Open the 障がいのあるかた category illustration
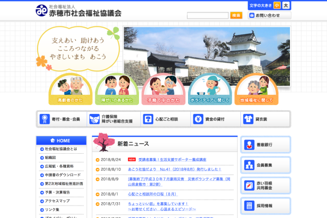Viewport: 327px width, 218px height. click(117, 89)
